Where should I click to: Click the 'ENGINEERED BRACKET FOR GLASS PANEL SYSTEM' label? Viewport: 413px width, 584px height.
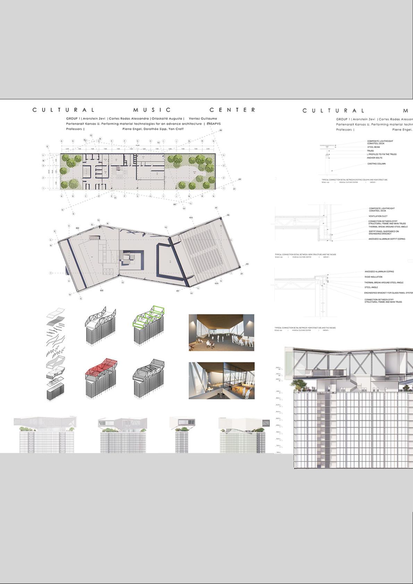coord(389,293)
